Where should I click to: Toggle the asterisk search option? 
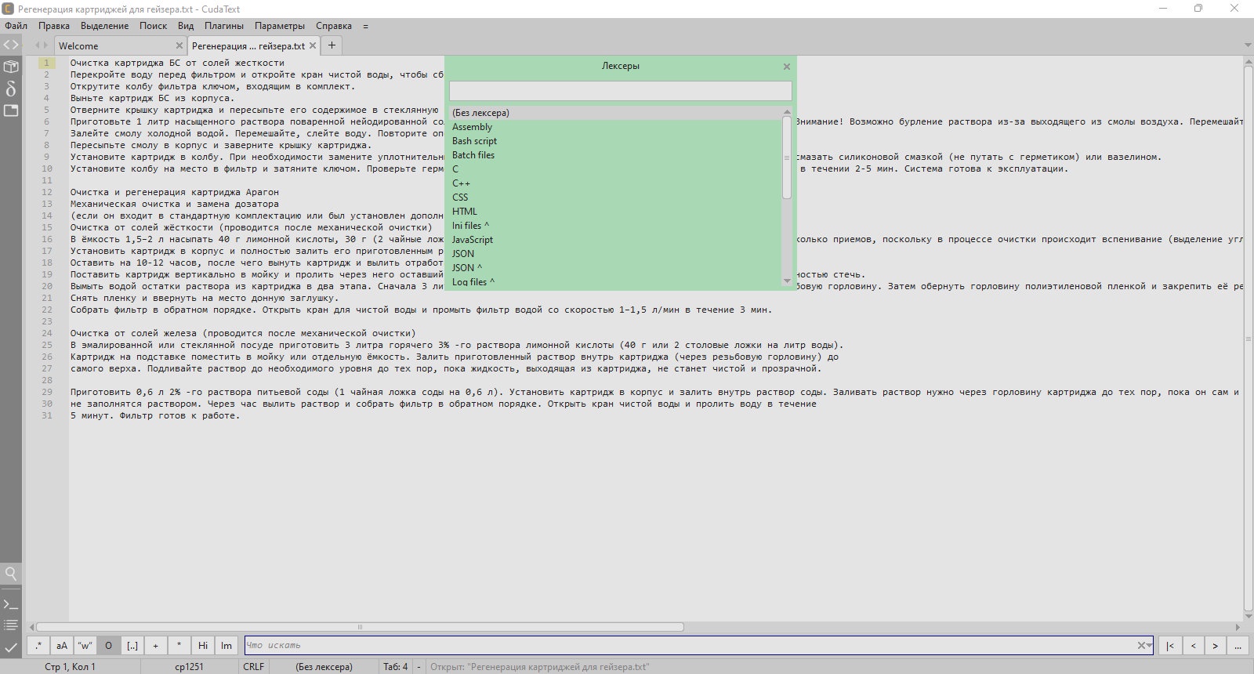[x=179, y=646]
